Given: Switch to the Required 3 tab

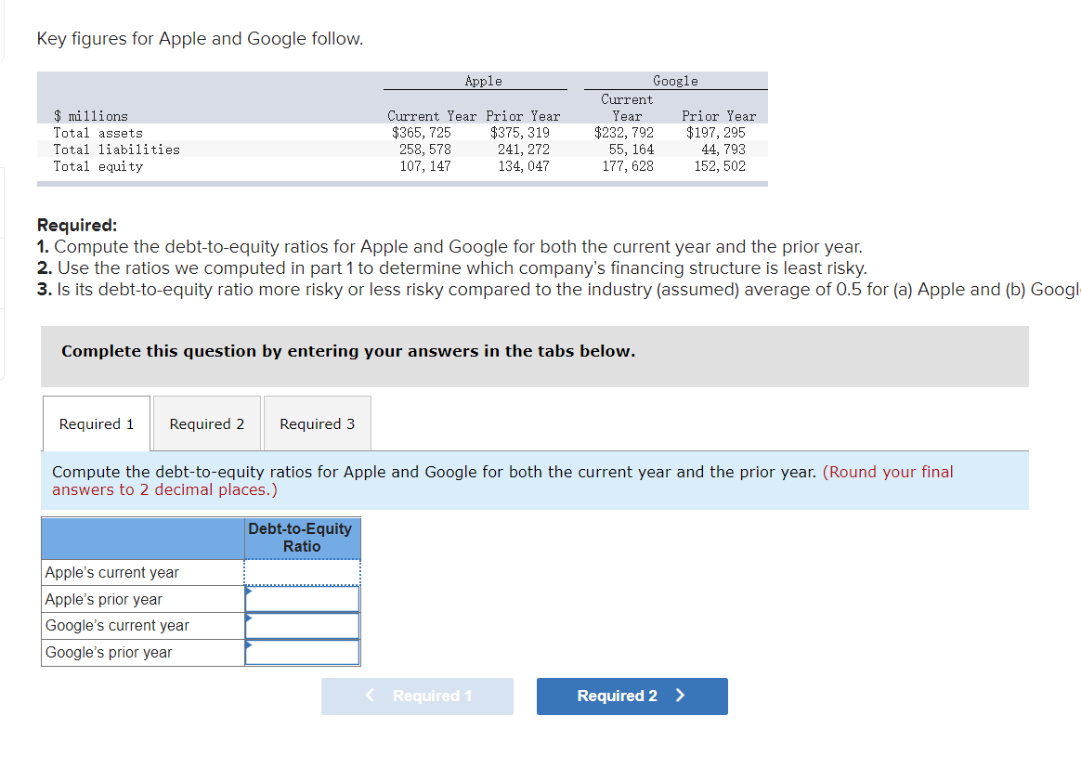Looking at the screenshot, I should coord(317,423).
